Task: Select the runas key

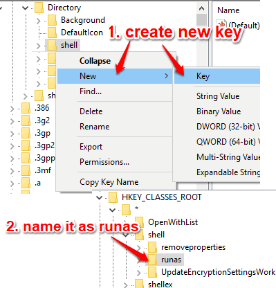Action: pos(171,260)
